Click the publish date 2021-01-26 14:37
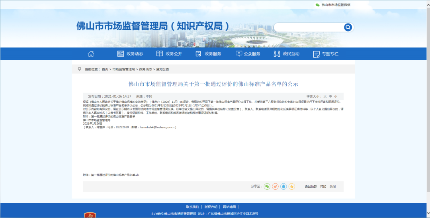The width and height of the screenshot is (430, 218). pyautogui.click(x=117, y=96)
